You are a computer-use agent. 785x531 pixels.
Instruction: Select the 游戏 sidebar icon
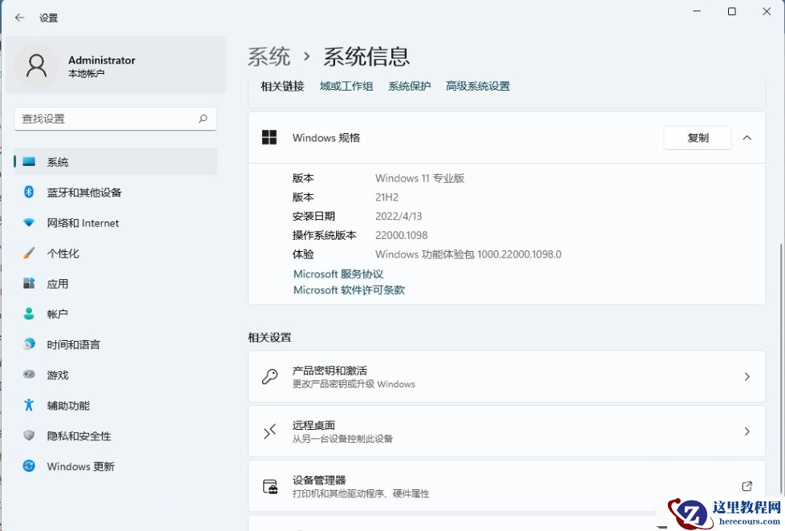coord(58,375)
